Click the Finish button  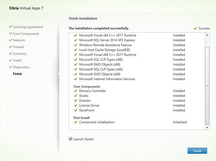point(197,151)
